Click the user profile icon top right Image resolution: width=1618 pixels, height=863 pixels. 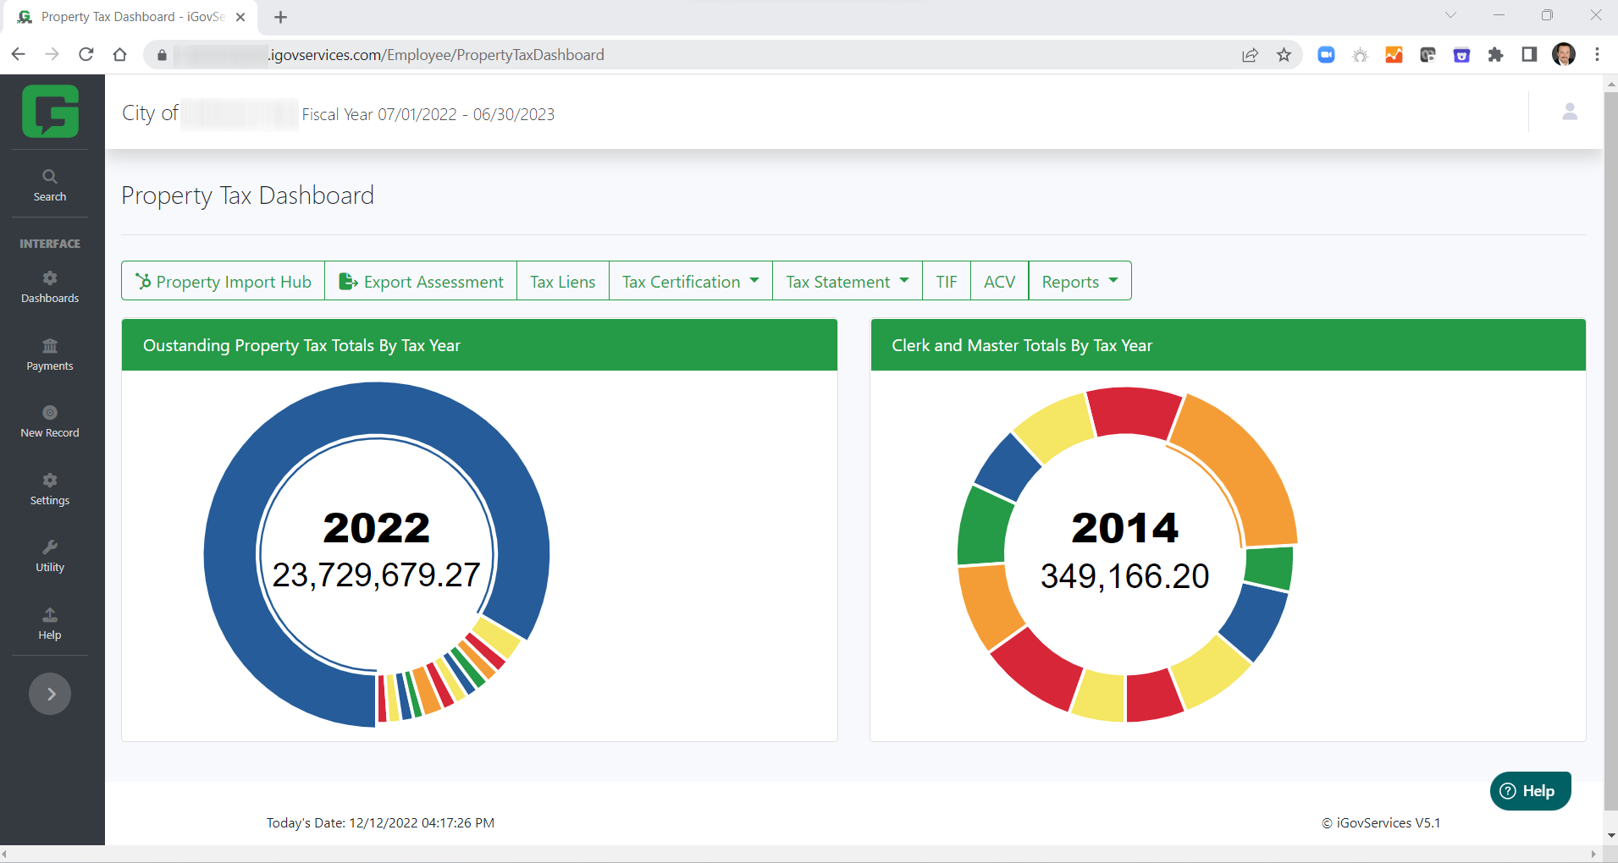(1569, 111)
